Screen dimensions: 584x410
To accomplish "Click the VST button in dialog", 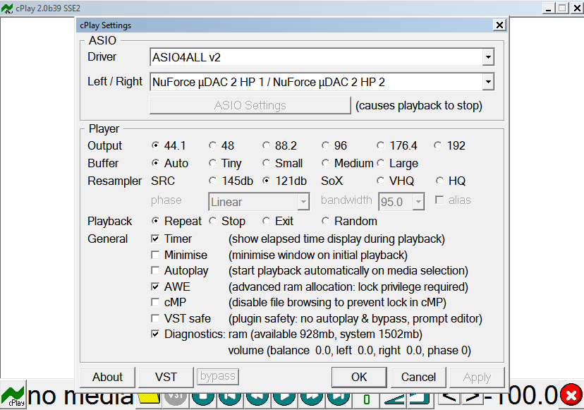I will [x=166, y=378].
